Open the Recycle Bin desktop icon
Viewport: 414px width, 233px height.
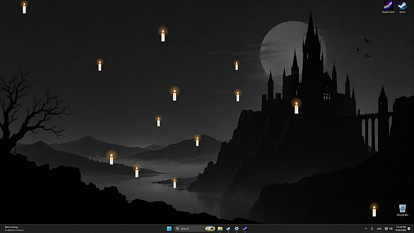click(403, 210)
